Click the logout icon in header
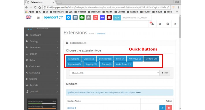This screenshot has height=110, width=205. [x=175, y=24]
